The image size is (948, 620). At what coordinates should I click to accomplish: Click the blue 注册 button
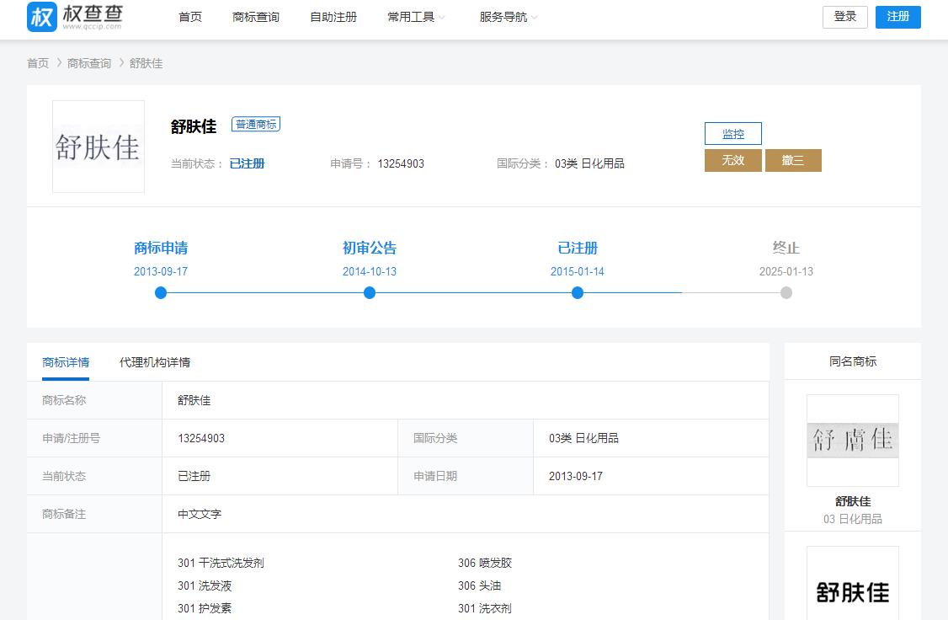tap(897, 17)
